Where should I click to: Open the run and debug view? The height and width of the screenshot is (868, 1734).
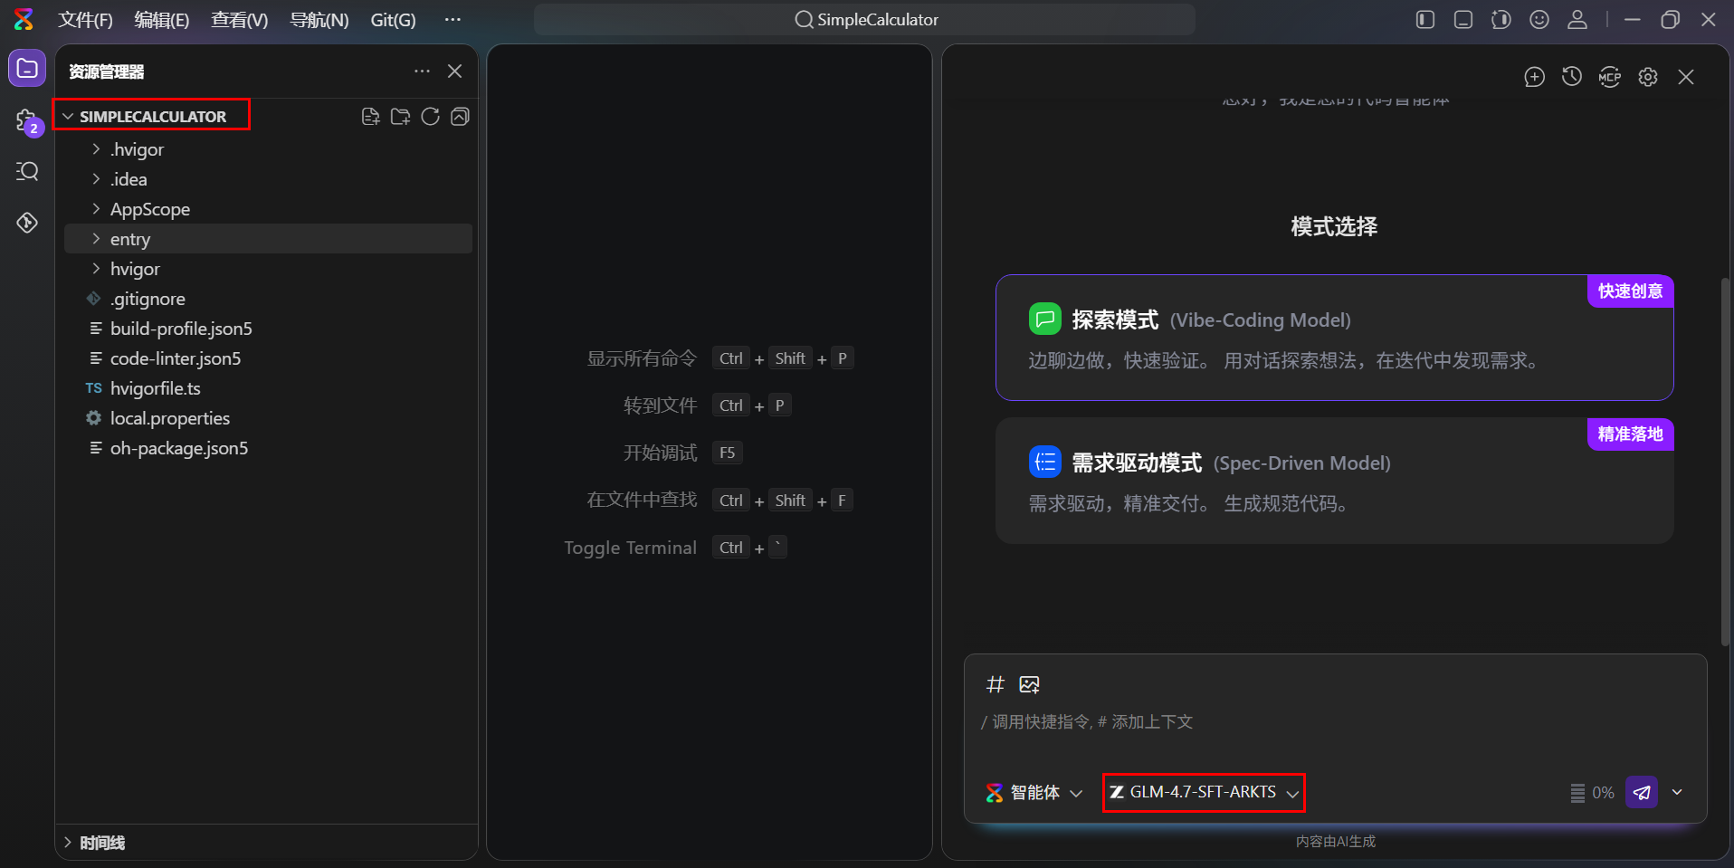click(27, 222)
